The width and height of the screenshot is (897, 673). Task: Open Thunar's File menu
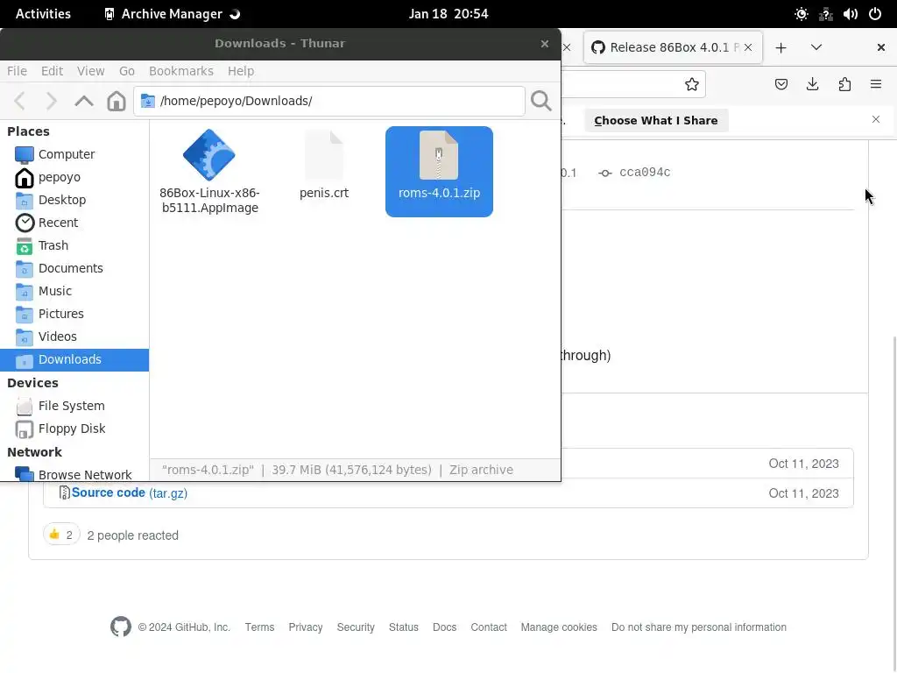click(18, 71)
